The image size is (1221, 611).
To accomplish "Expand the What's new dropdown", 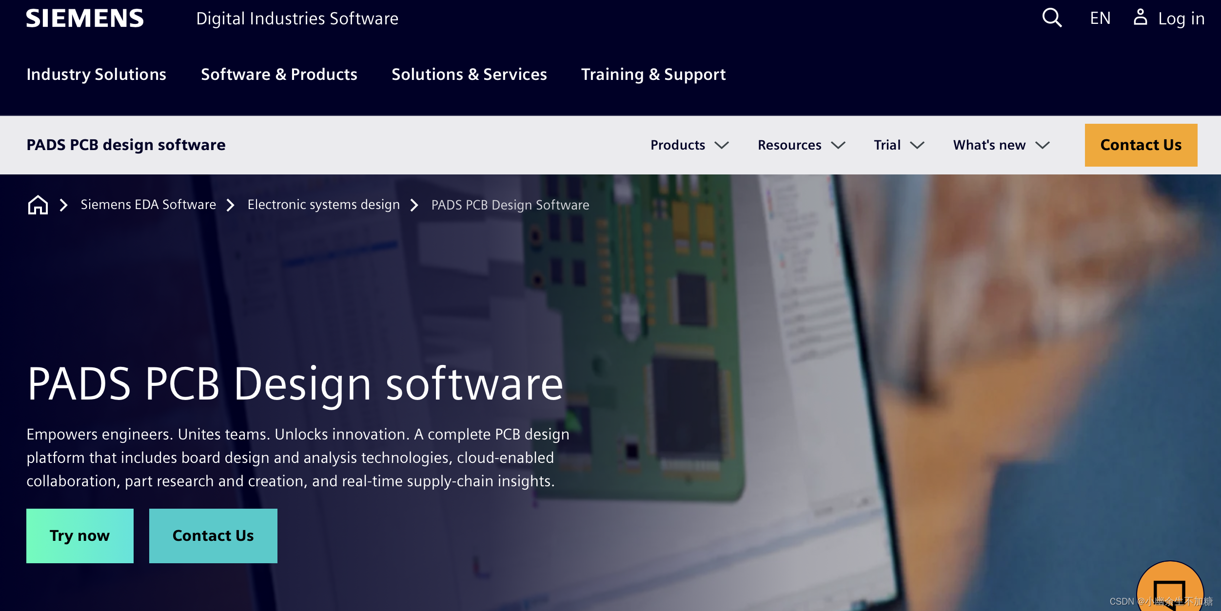I will [x=1001, y=145].
